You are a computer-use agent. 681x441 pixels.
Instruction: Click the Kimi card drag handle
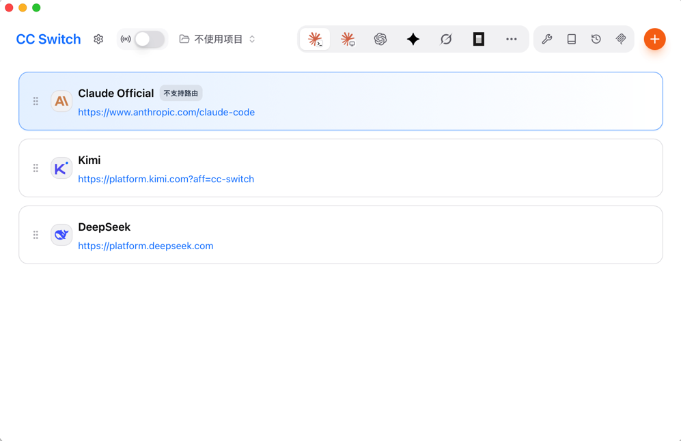[36, 168]
